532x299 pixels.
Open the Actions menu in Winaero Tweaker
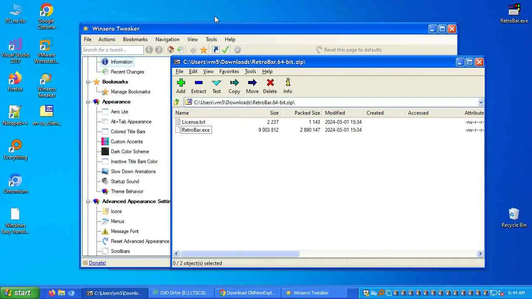pos(107,39)
